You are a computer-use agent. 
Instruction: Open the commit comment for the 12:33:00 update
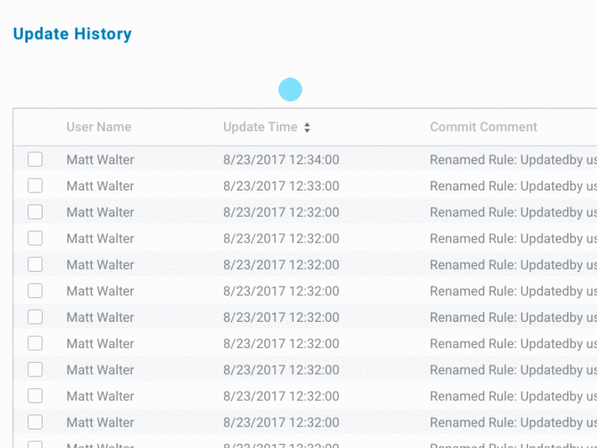click(x=513, y=186)
